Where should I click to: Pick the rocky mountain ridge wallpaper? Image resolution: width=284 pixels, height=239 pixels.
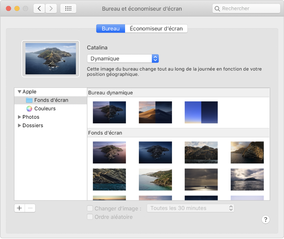pyautogui.click(x=201, y=153)
